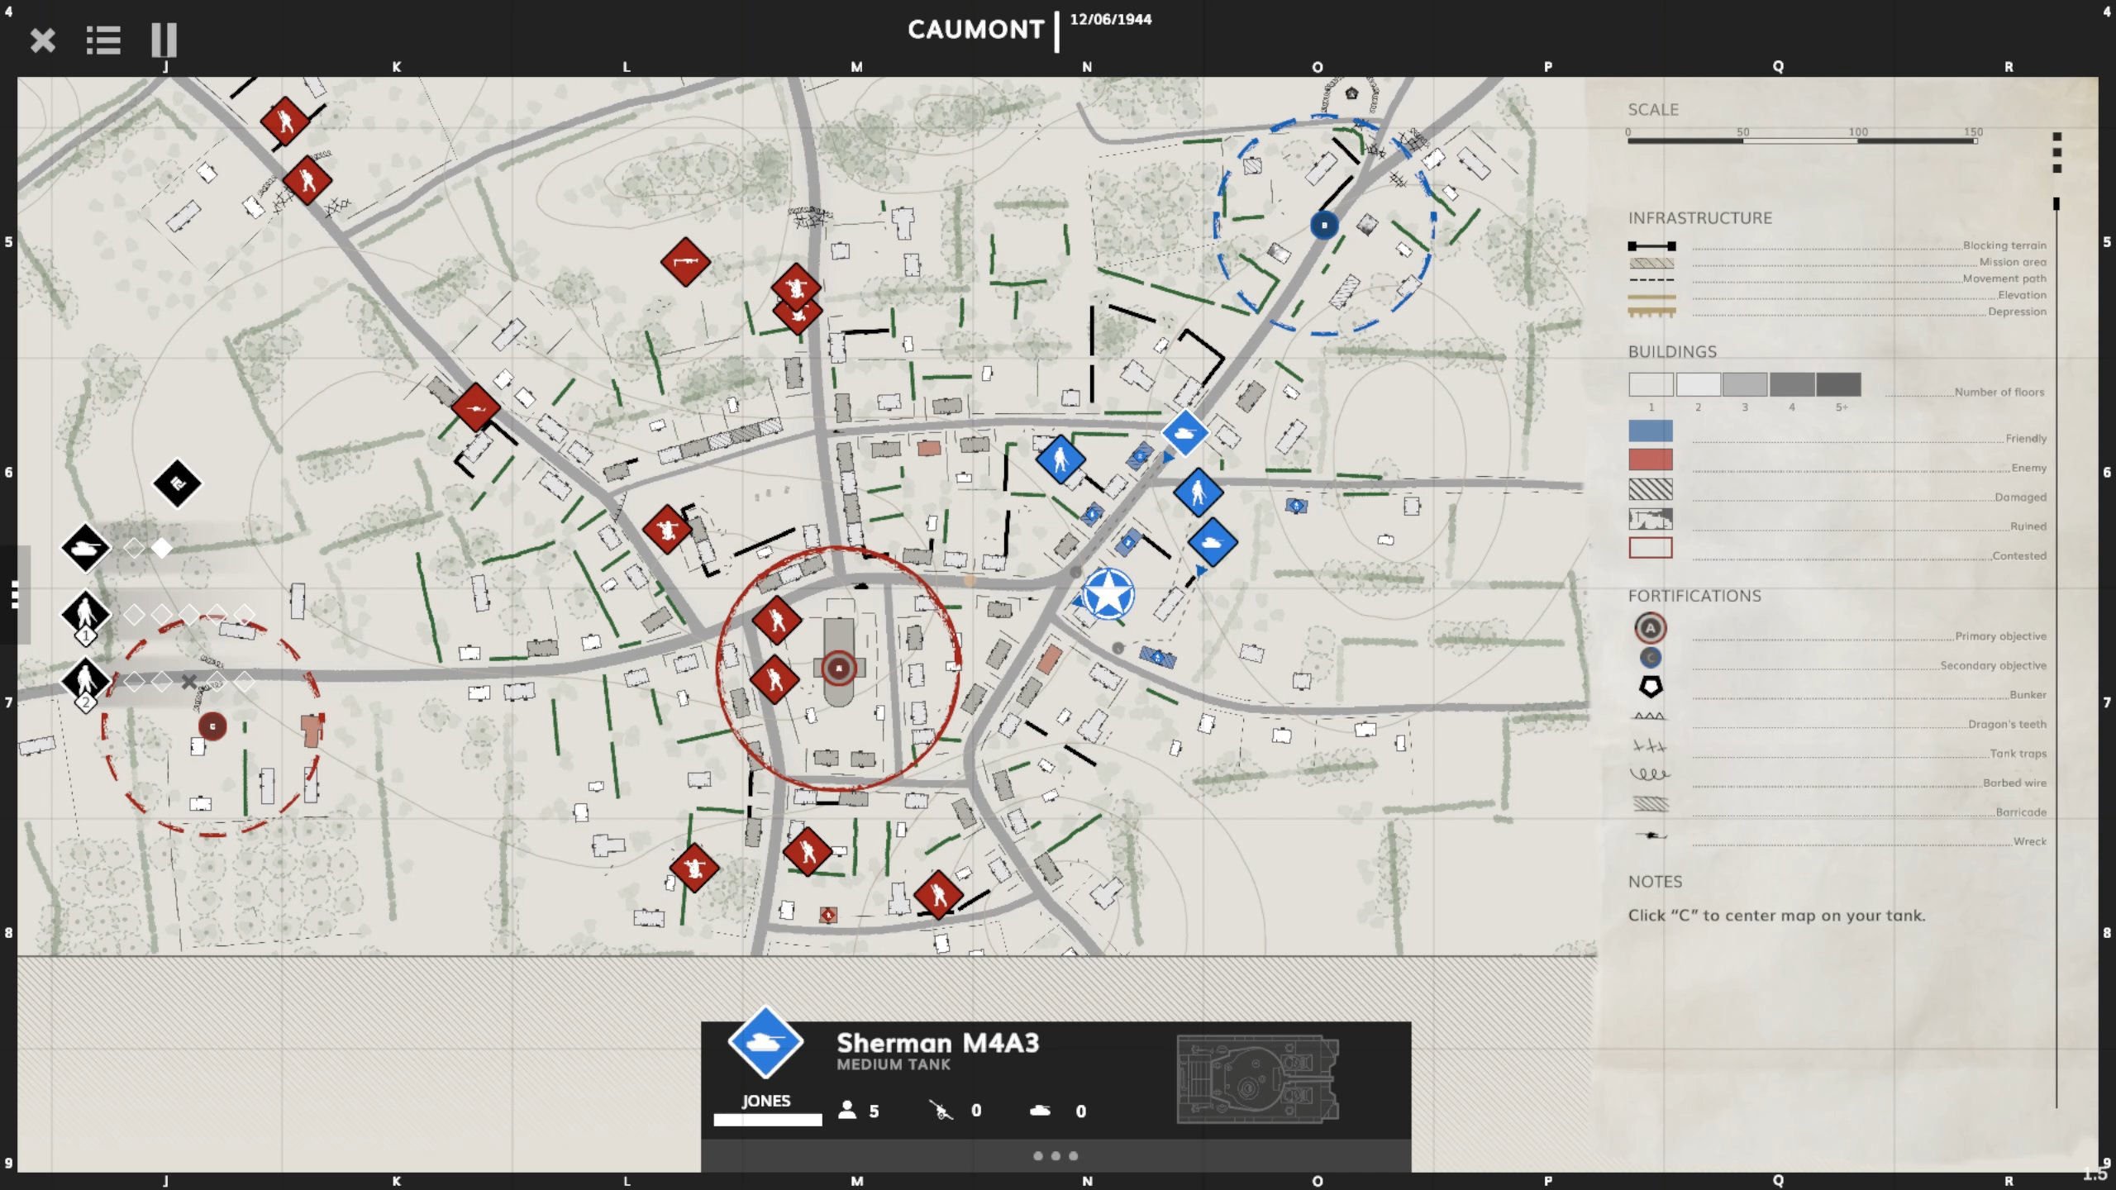2116x1190 pixels.
Task: Click the Sherman tank blueprint thumbnail
Action: pyautogui.click(x=1257, y=1079)
